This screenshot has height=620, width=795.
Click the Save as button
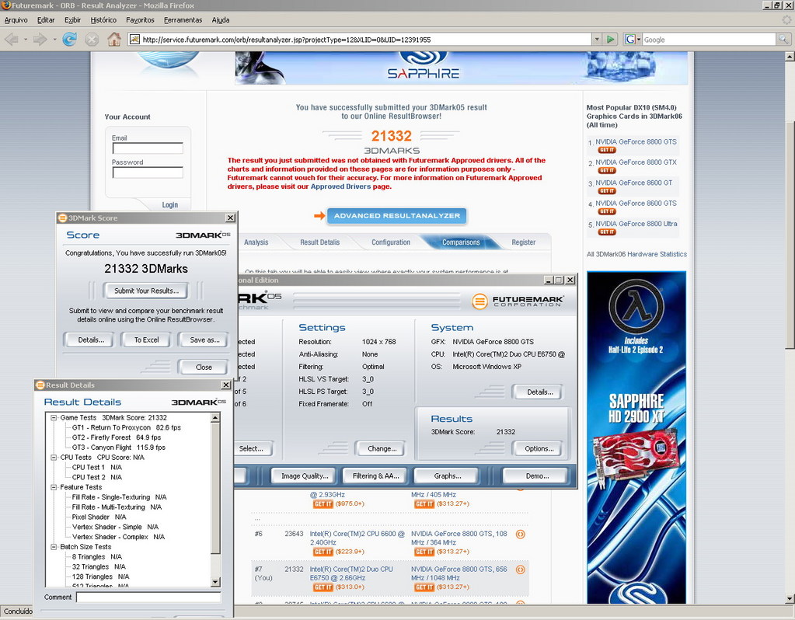(205, 340)
